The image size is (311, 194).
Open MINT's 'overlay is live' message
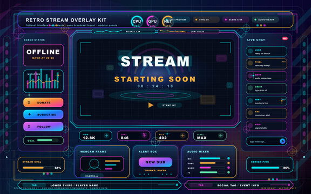(x=266, y=101)
